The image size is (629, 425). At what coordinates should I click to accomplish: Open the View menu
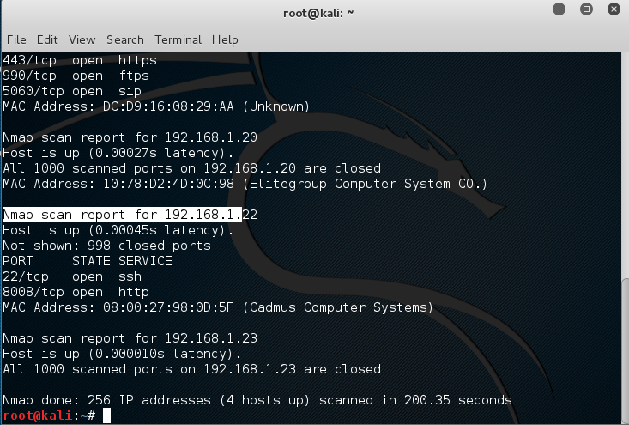[82, 39]
